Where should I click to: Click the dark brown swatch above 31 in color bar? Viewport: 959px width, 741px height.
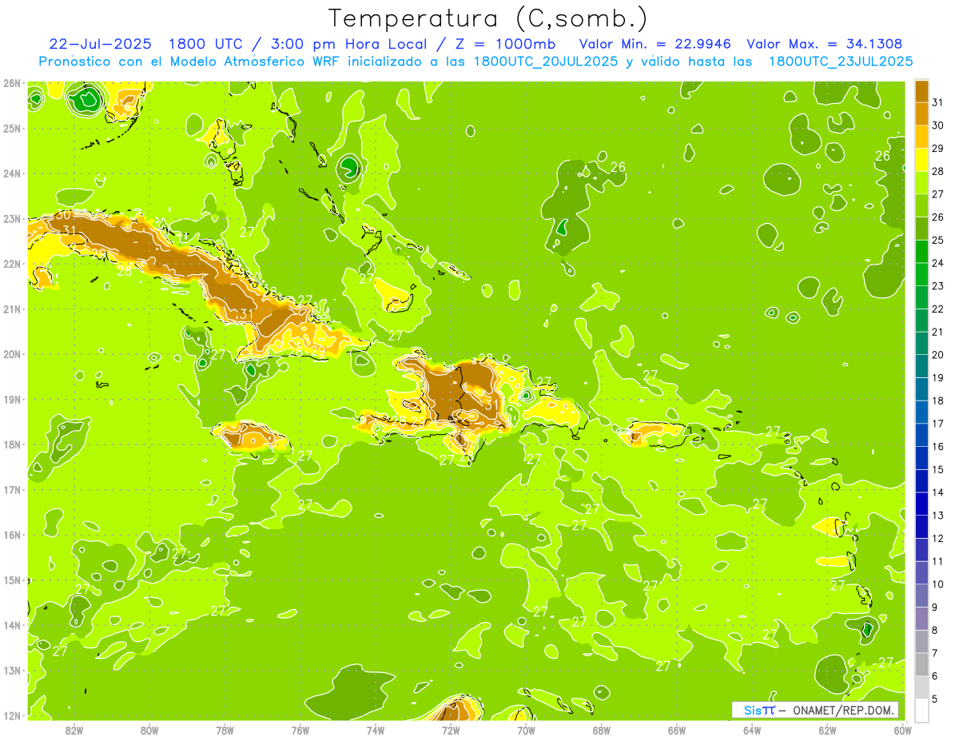click(921, 91)
